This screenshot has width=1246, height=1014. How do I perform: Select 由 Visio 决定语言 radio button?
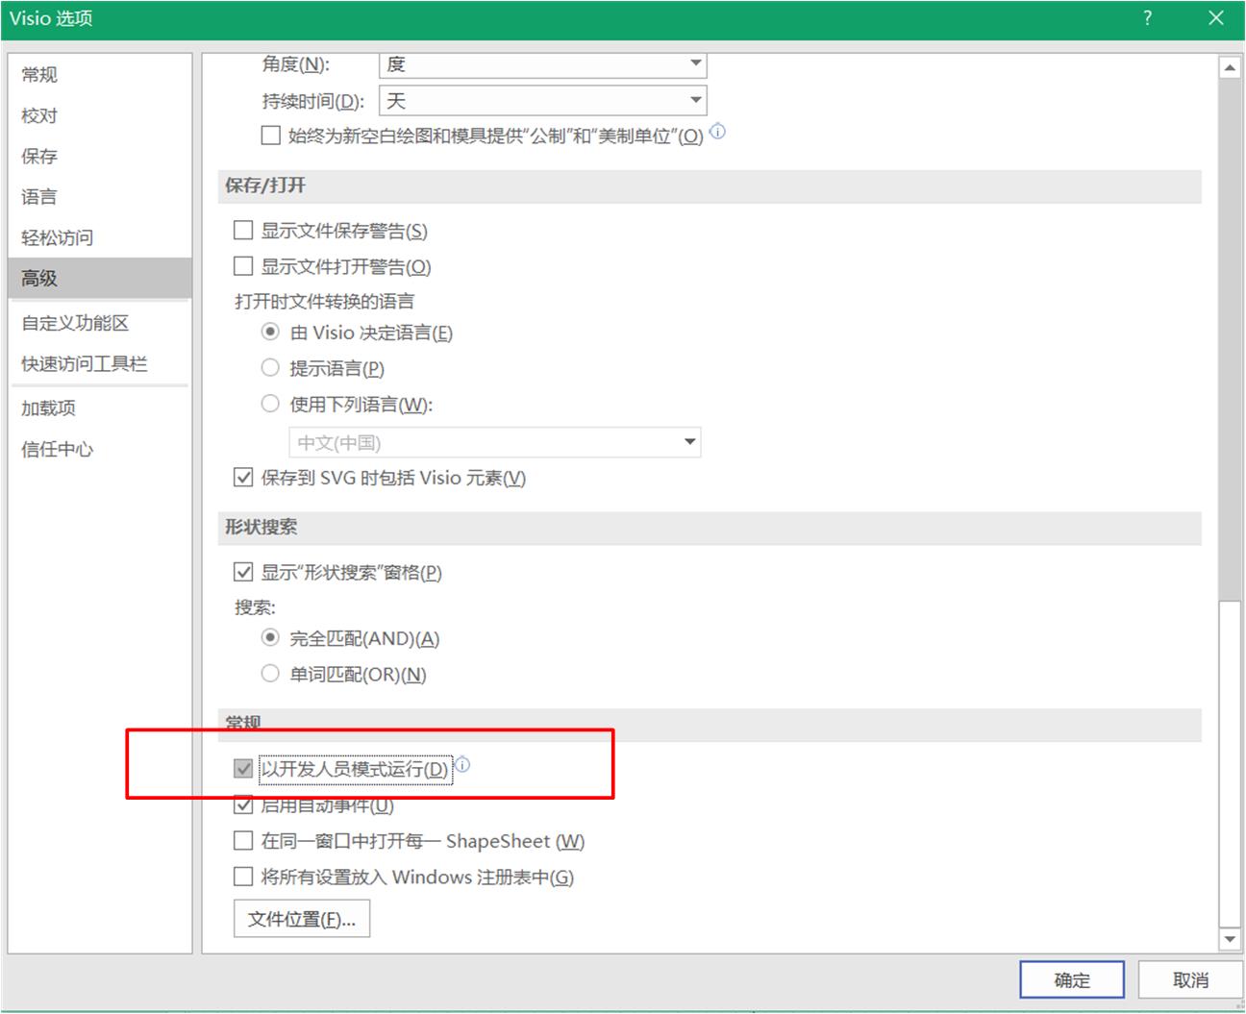point(270,332)
